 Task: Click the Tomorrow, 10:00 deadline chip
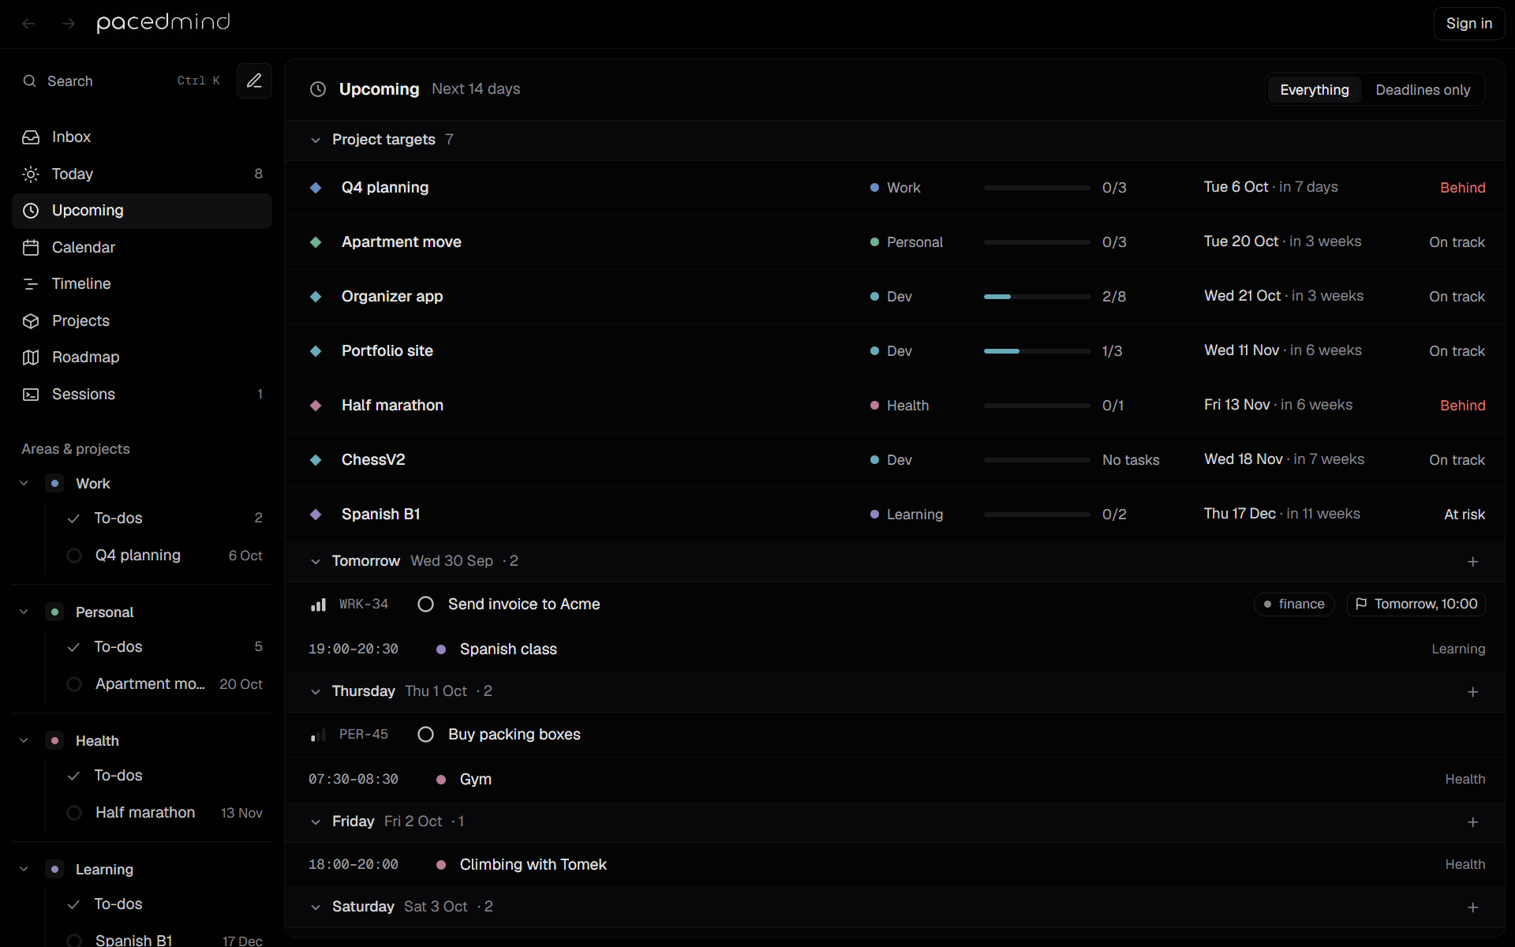click(x=1416, y=605)
